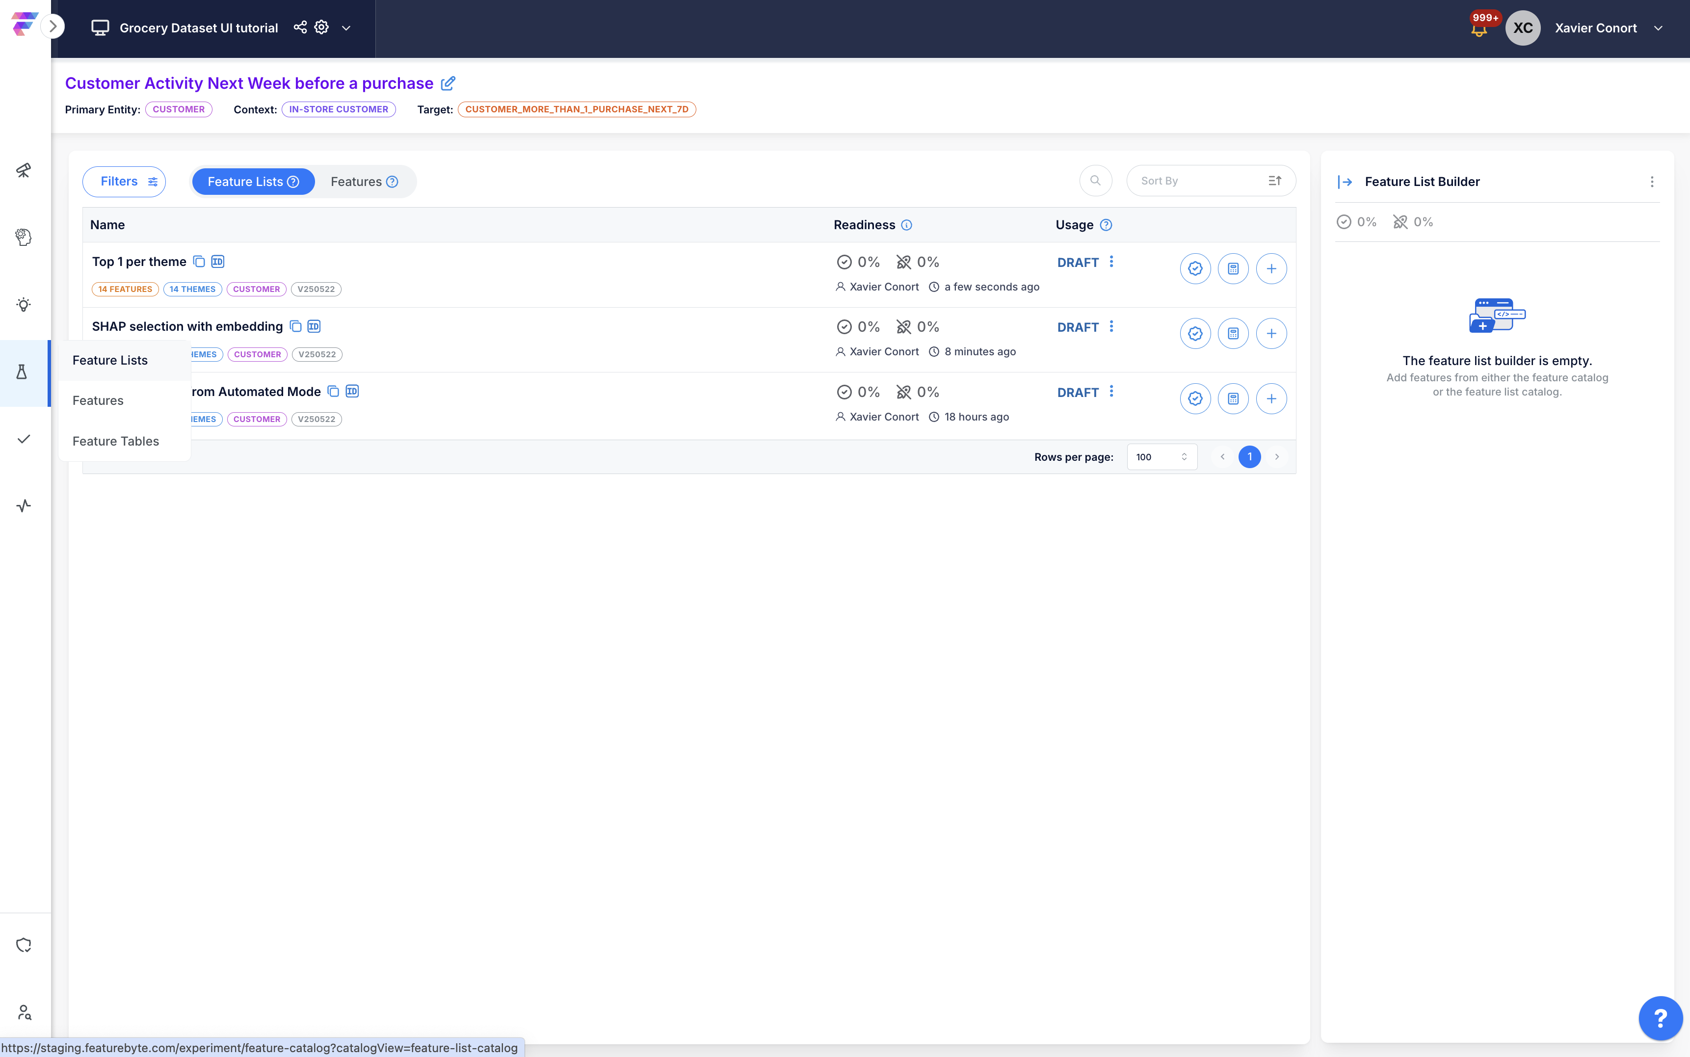Expand the Xavier Conort user menu
Screen dimensions: 1690x1057
pyautogui.click(x=1658, y=28)
